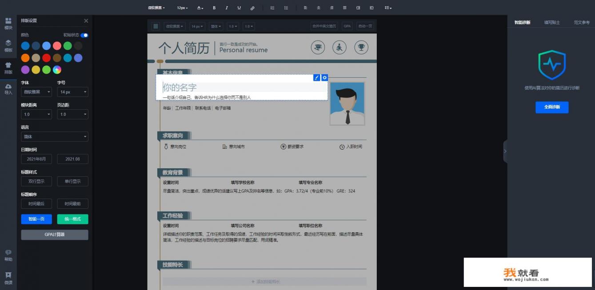Viewport: 595px width, 290px height.
Task: Insert a hyperlink using the link icon
Action: (x=252, y=8)
